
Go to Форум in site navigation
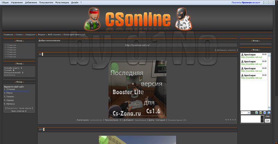[41, 35]
